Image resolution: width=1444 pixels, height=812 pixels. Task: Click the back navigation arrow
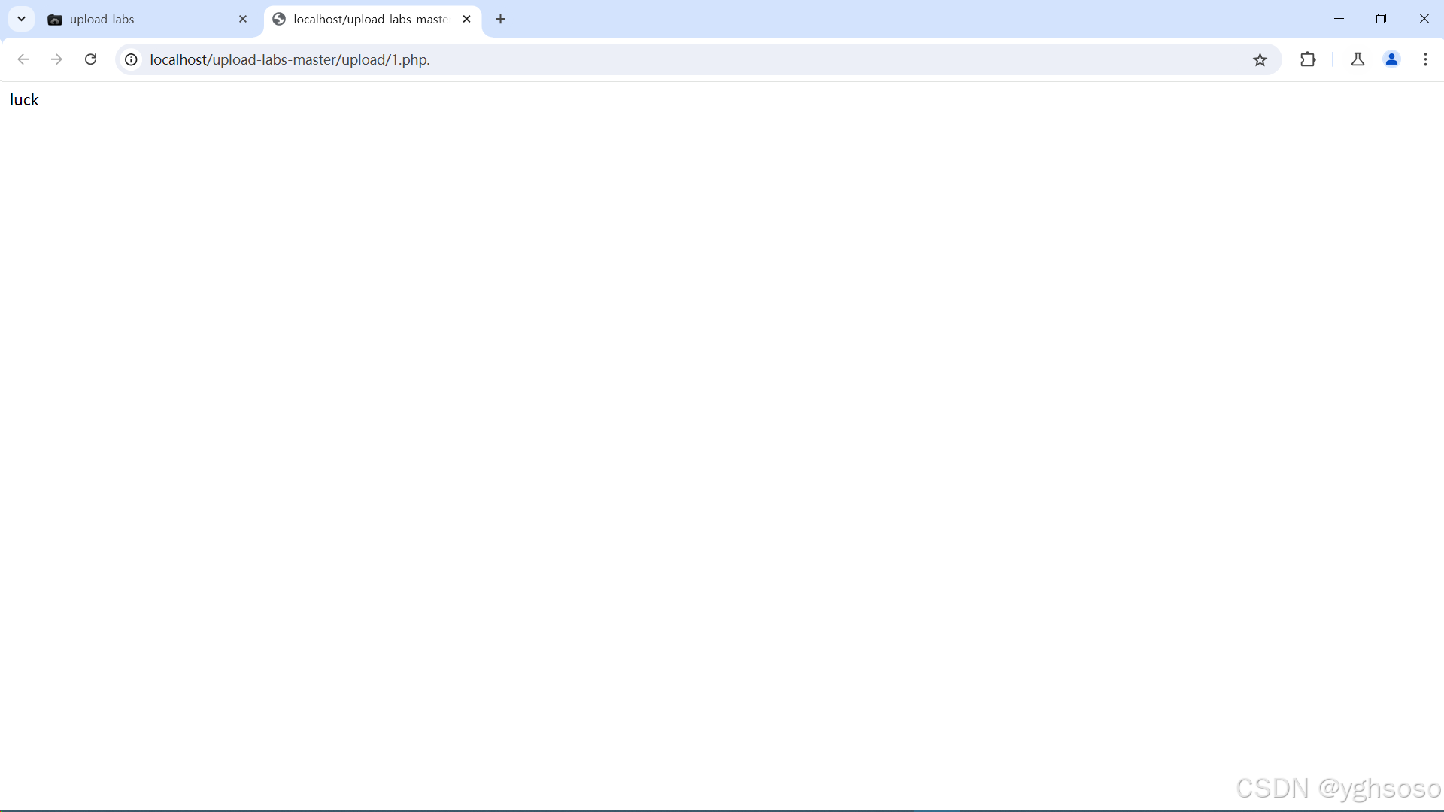click(23, 59)
